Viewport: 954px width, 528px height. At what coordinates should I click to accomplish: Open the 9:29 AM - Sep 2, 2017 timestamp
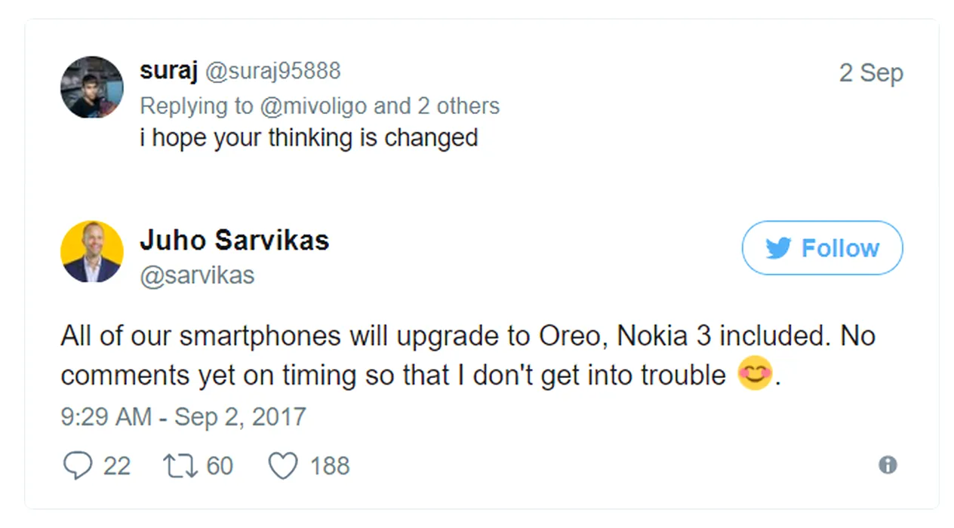coord(183,416)
